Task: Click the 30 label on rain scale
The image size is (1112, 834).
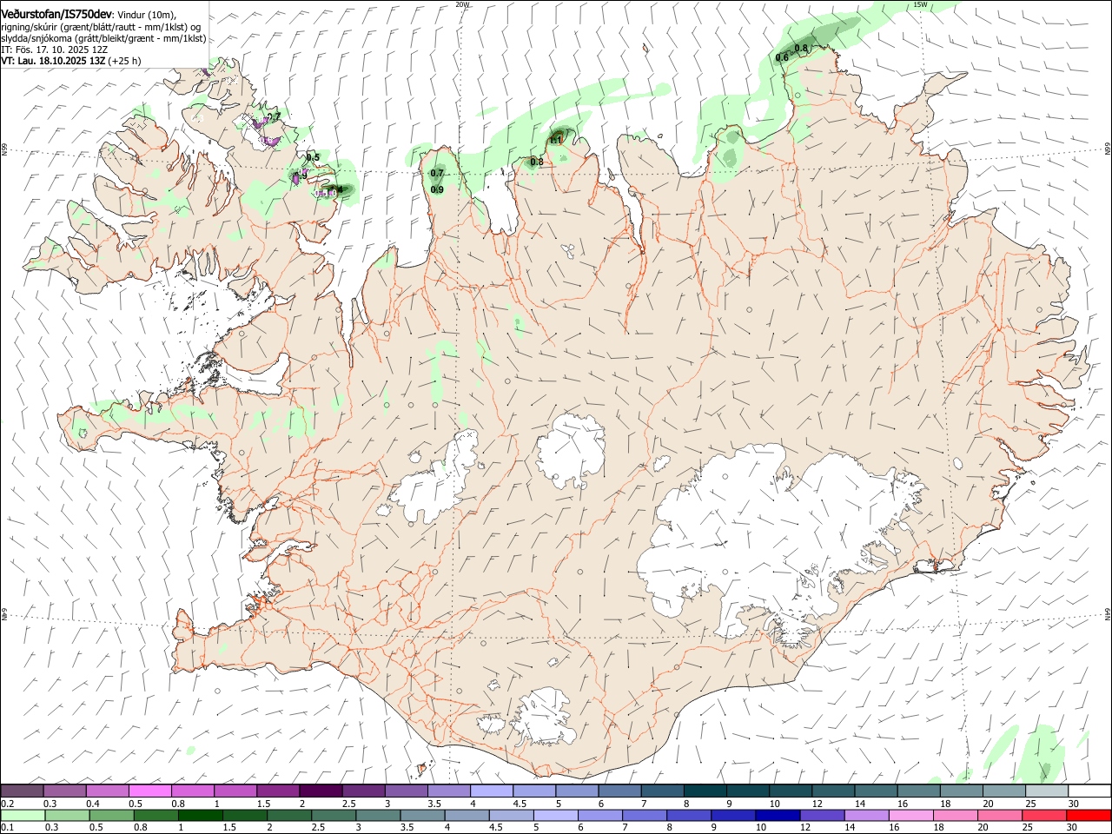Action: click(1071, 828)
